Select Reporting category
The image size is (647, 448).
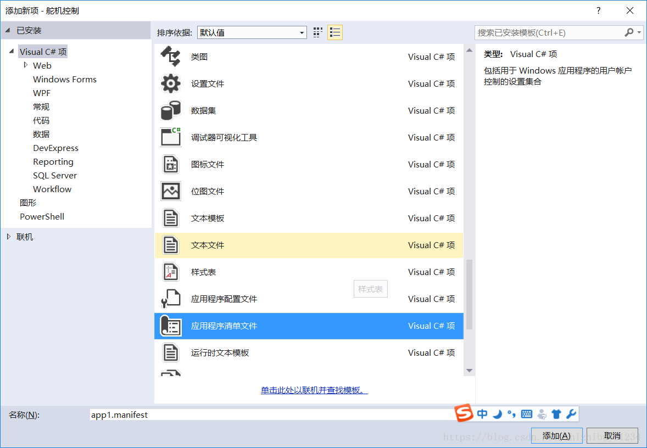53,162
